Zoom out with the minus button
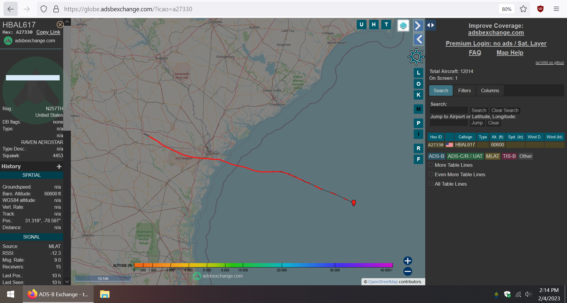The width and height of the screenshot is (567, 303). click(x=408, y=271)
